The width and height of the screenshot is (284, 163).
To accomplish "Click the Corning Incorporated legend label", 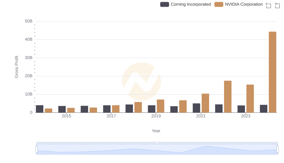I will (191, 4).
